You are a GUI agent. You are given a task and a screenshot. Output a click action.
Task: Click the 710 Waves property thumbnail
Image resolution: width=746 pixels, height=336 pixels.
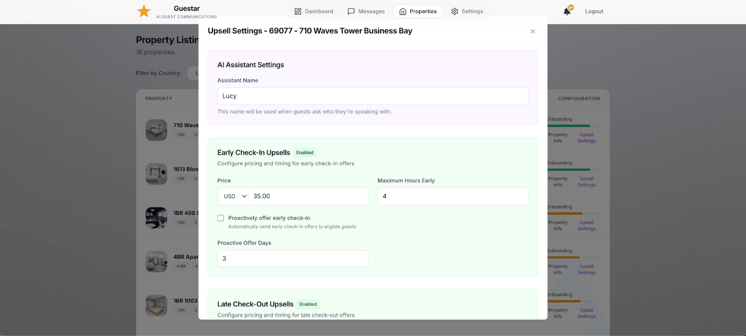coord(156,130)
